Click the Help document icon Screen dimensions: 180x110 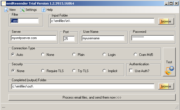tap(43, 10)
